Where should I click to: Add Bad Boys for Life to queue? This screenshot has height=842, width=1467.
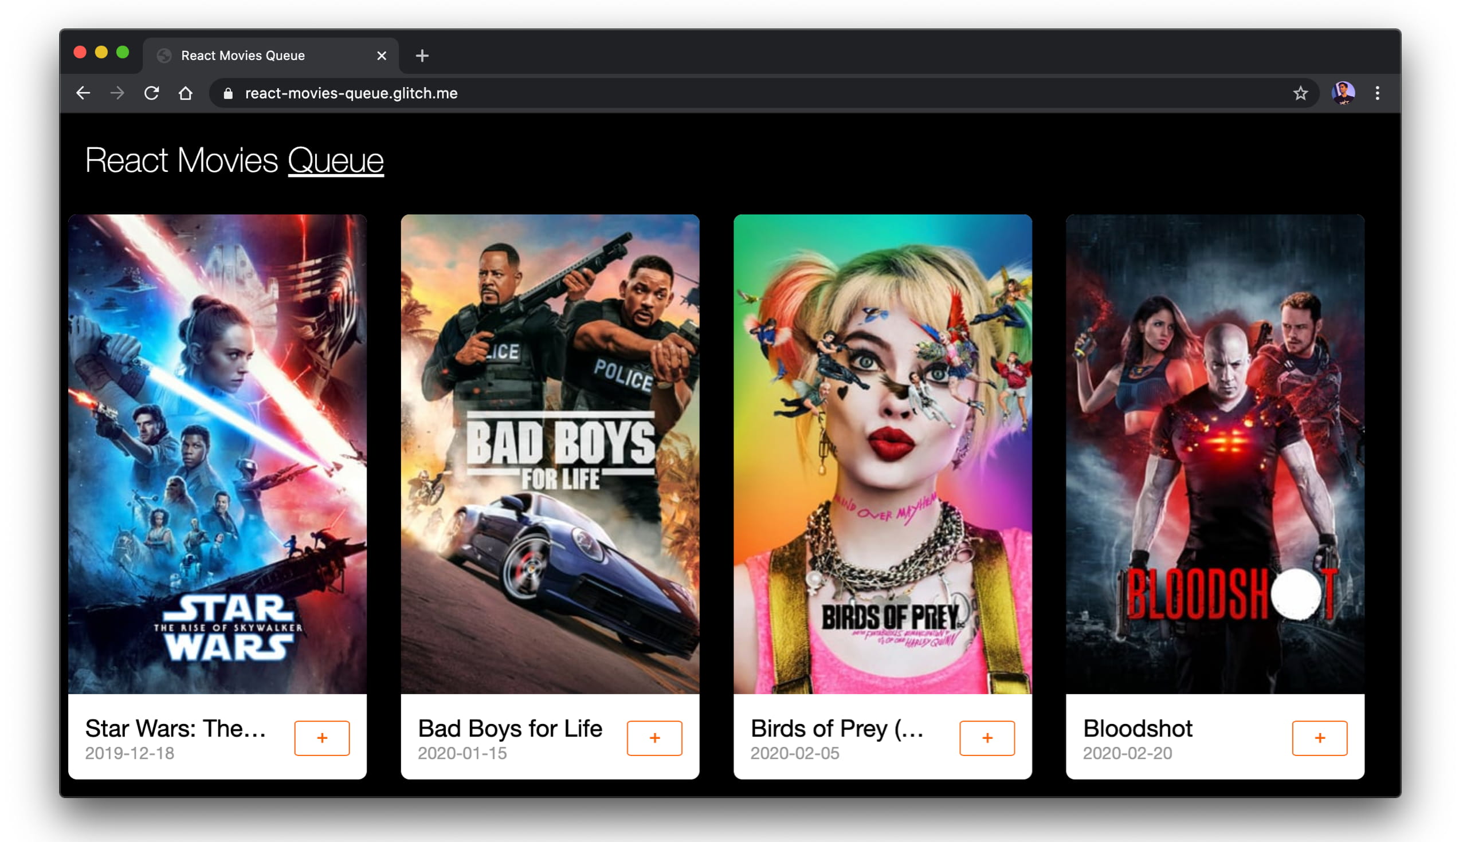654,737
